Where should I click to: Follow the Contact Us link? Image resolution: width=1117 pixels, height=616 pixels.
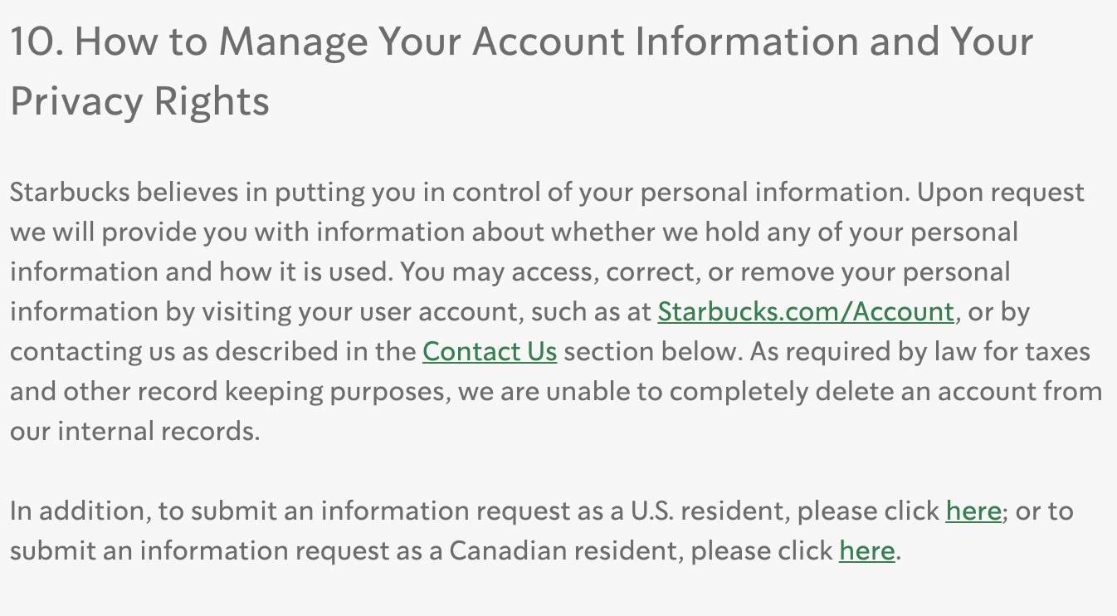pos(490,351)
